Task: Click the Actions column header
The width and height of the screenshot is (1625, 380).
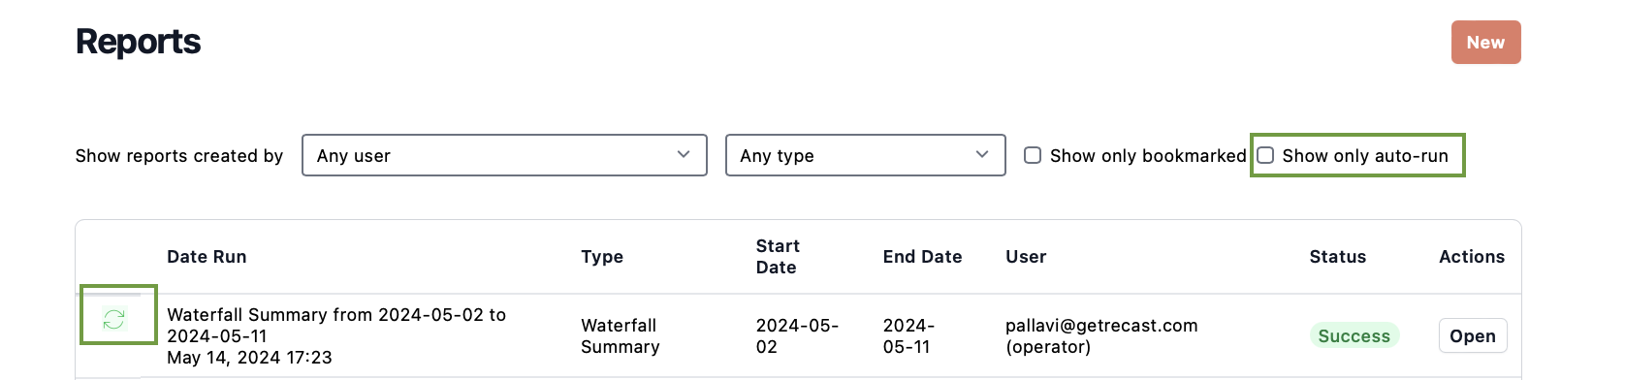Action: [1472, 257]
